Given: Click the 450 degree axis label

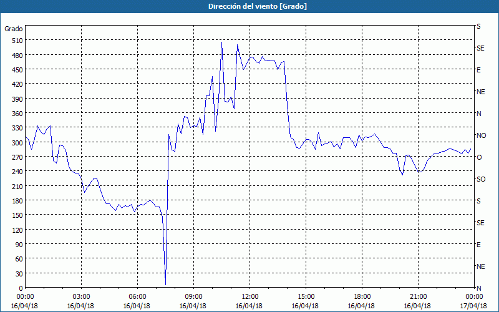Looking at the screenshot, I should [x=17, y=70].
